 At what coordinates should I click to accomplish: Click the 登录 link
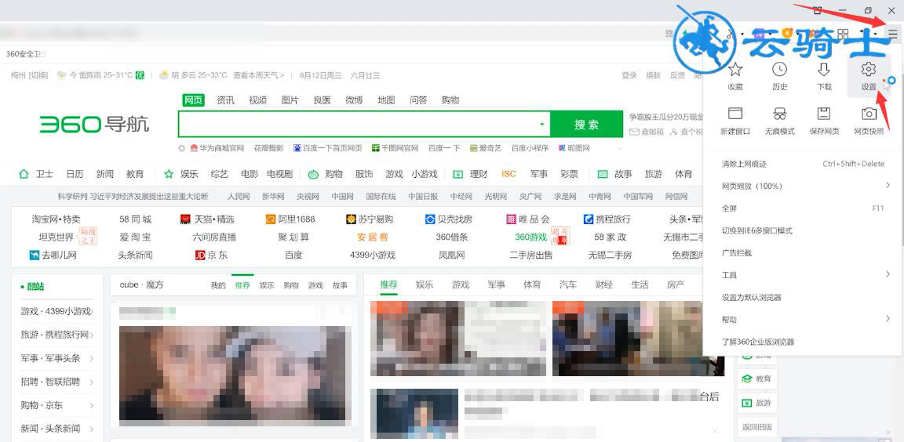629,75
